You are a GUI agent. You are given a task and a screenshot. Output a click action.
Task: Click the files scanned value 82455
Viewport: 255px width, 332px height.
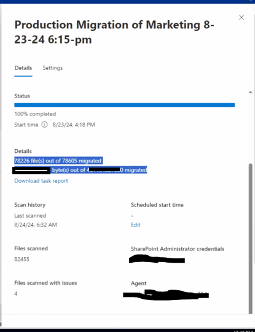coord(22,259)
